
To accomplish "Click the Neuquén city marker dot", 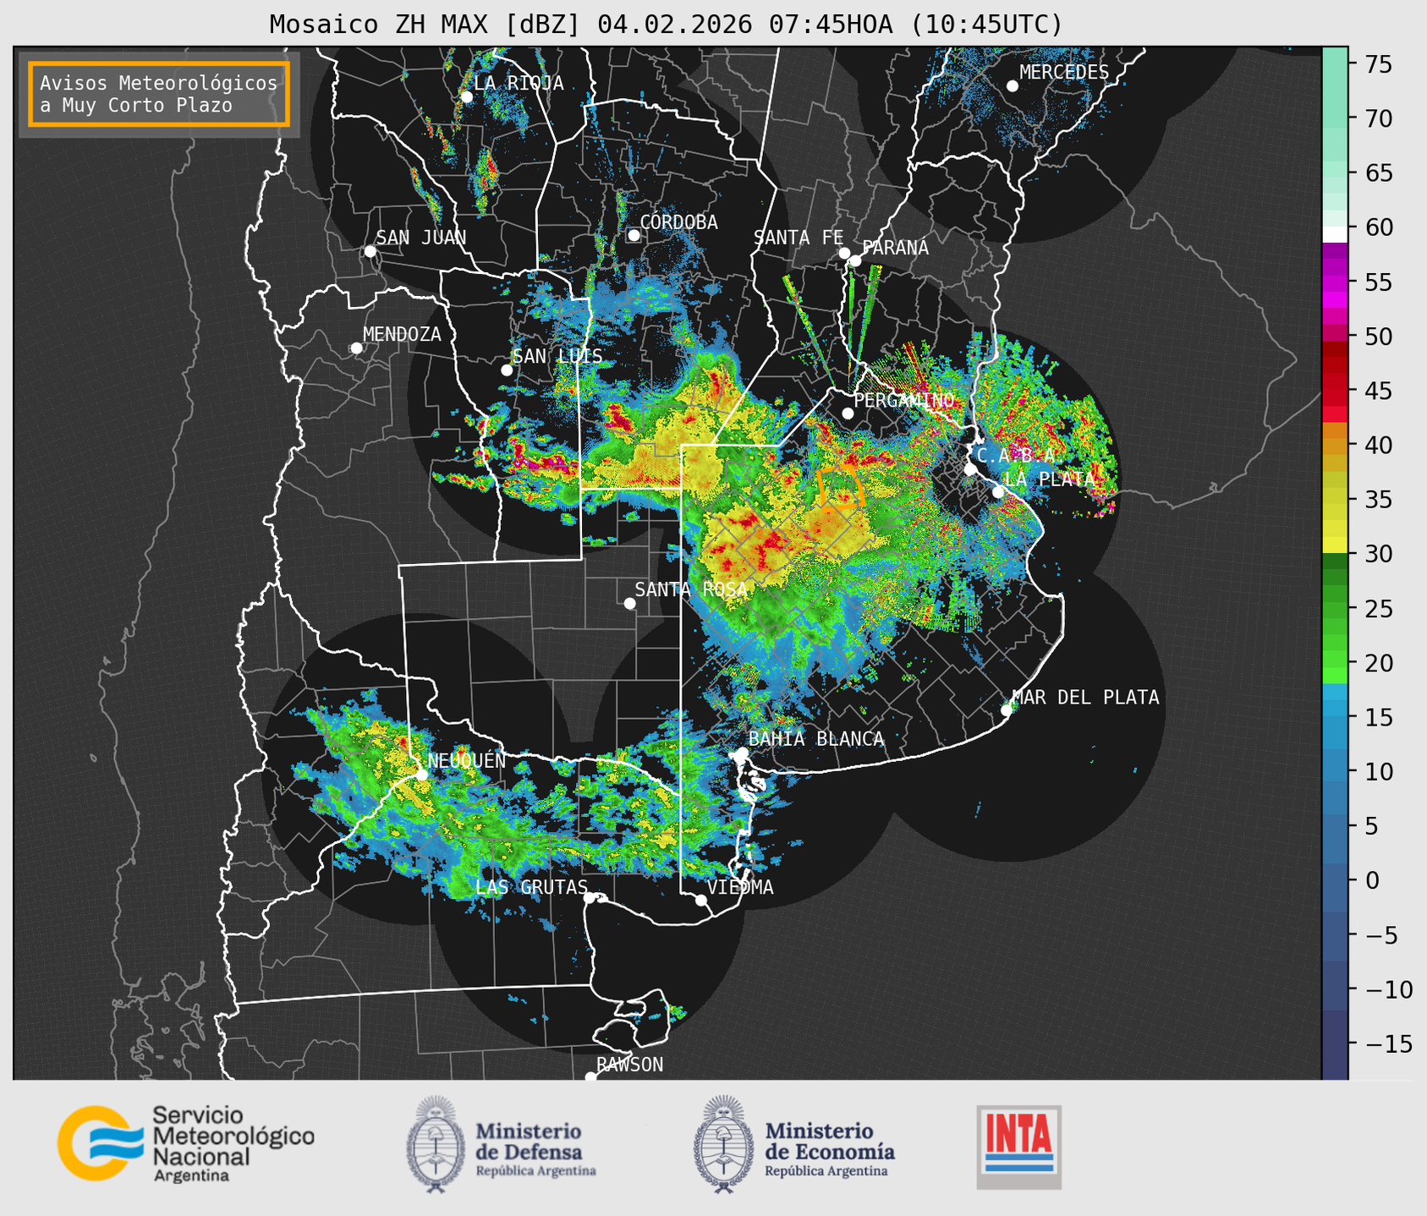I will 421,775.
